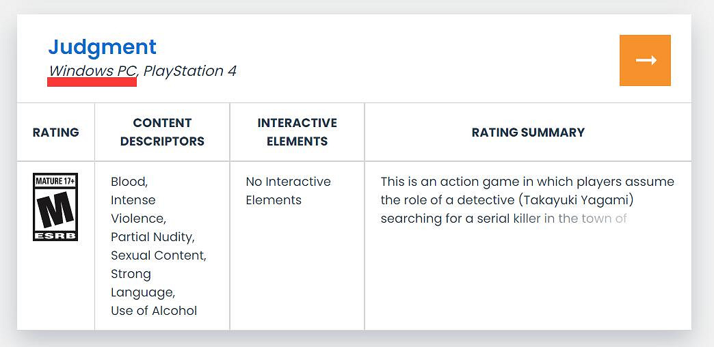Click the Use of Alcohol descriptor

(x=154, y=311)
